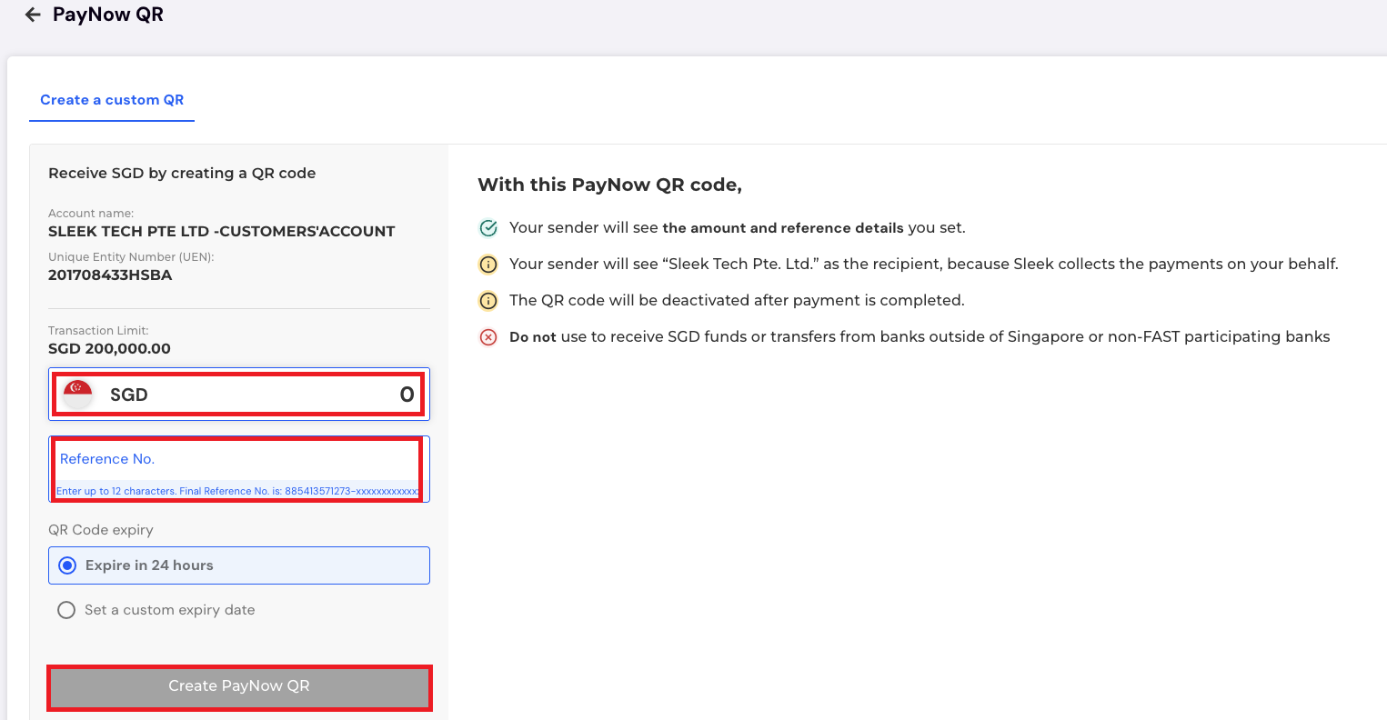Click the back arrow beside PayNow QR

(x=33, y=14)
